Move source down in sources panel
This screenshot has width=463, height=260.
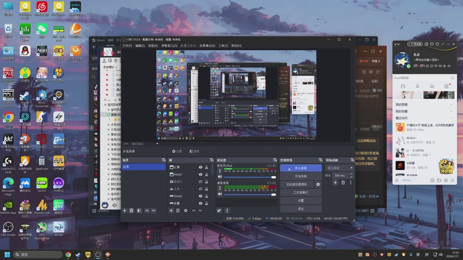[x=200, y=210]
